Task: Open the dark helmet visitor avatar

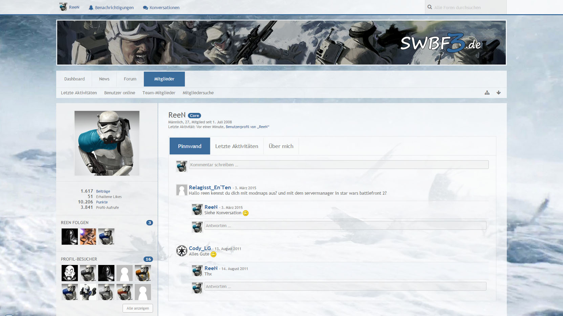Action: (106, 273)
